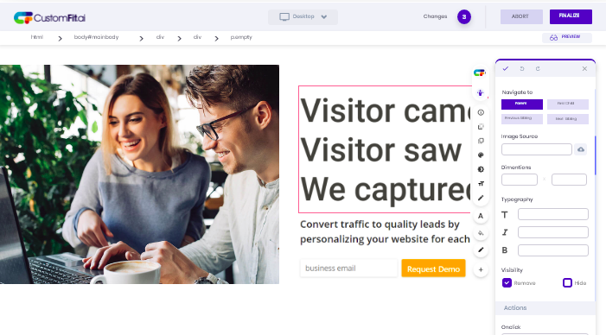The width and height of the screenshot is (606, 335).
Task: Navigate to First Child element
Action: [568, 104]
